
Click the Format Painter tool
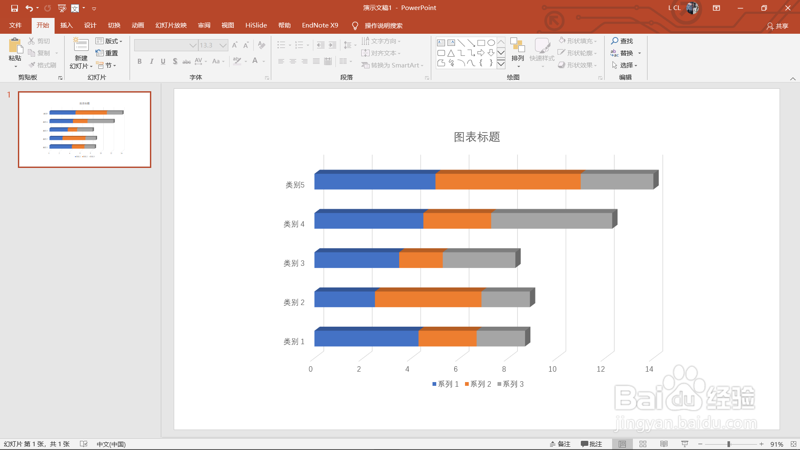pos(42,65)
